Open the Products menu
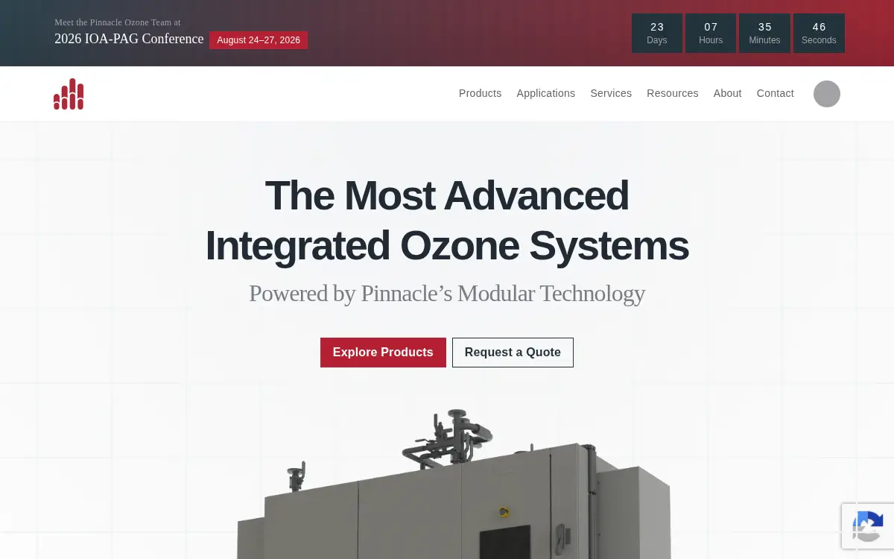Viewport: 894px width, 559px height. tap(480, 93)
